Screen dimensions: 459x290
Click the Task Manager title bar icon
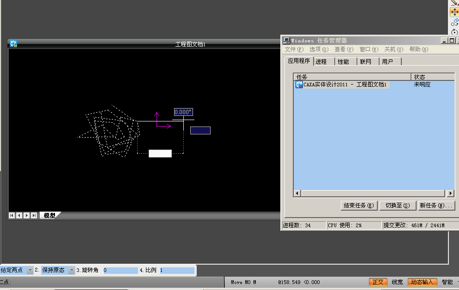coord(286,41)
